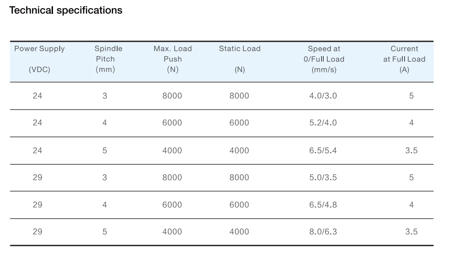Select the 6.5/4.8 speed cell
The image size is (449, 260).
coord(323,205)
